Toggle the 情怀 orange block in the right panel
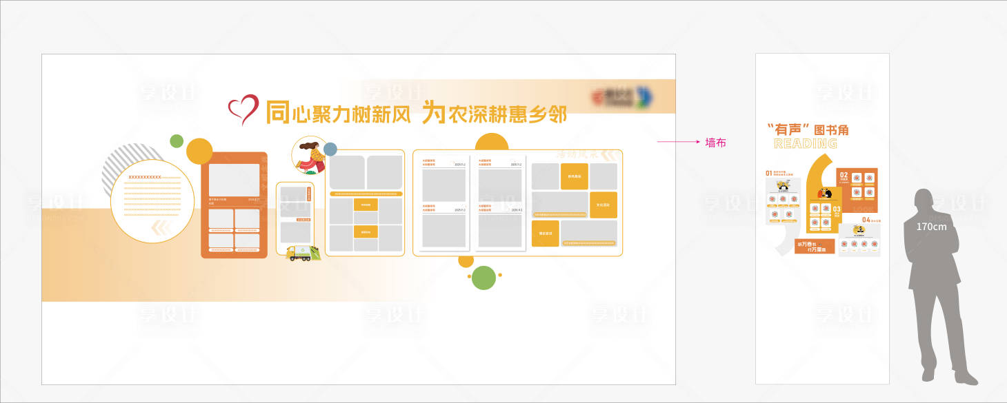1007x403 pixels. point(546,234)
